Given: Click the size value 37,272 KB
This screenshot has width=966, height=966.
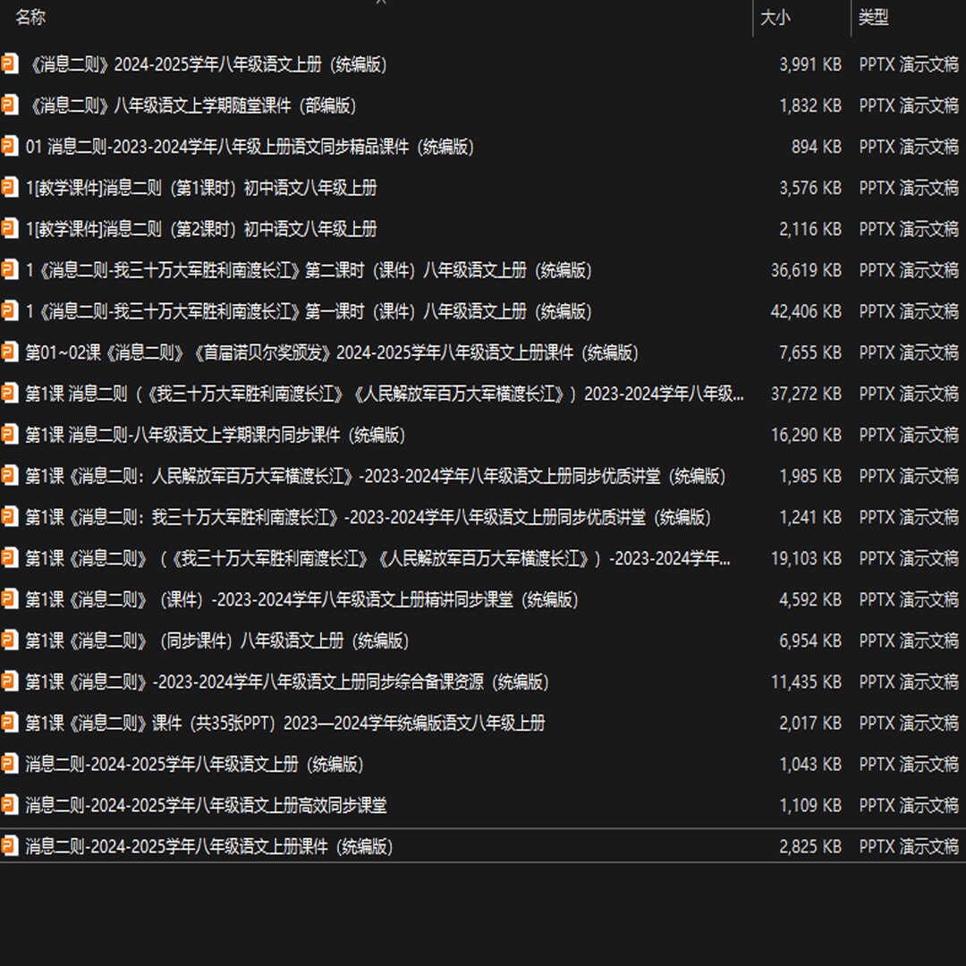Looking at the screenshot, I should pyautogui.click(x=806, y=393).
